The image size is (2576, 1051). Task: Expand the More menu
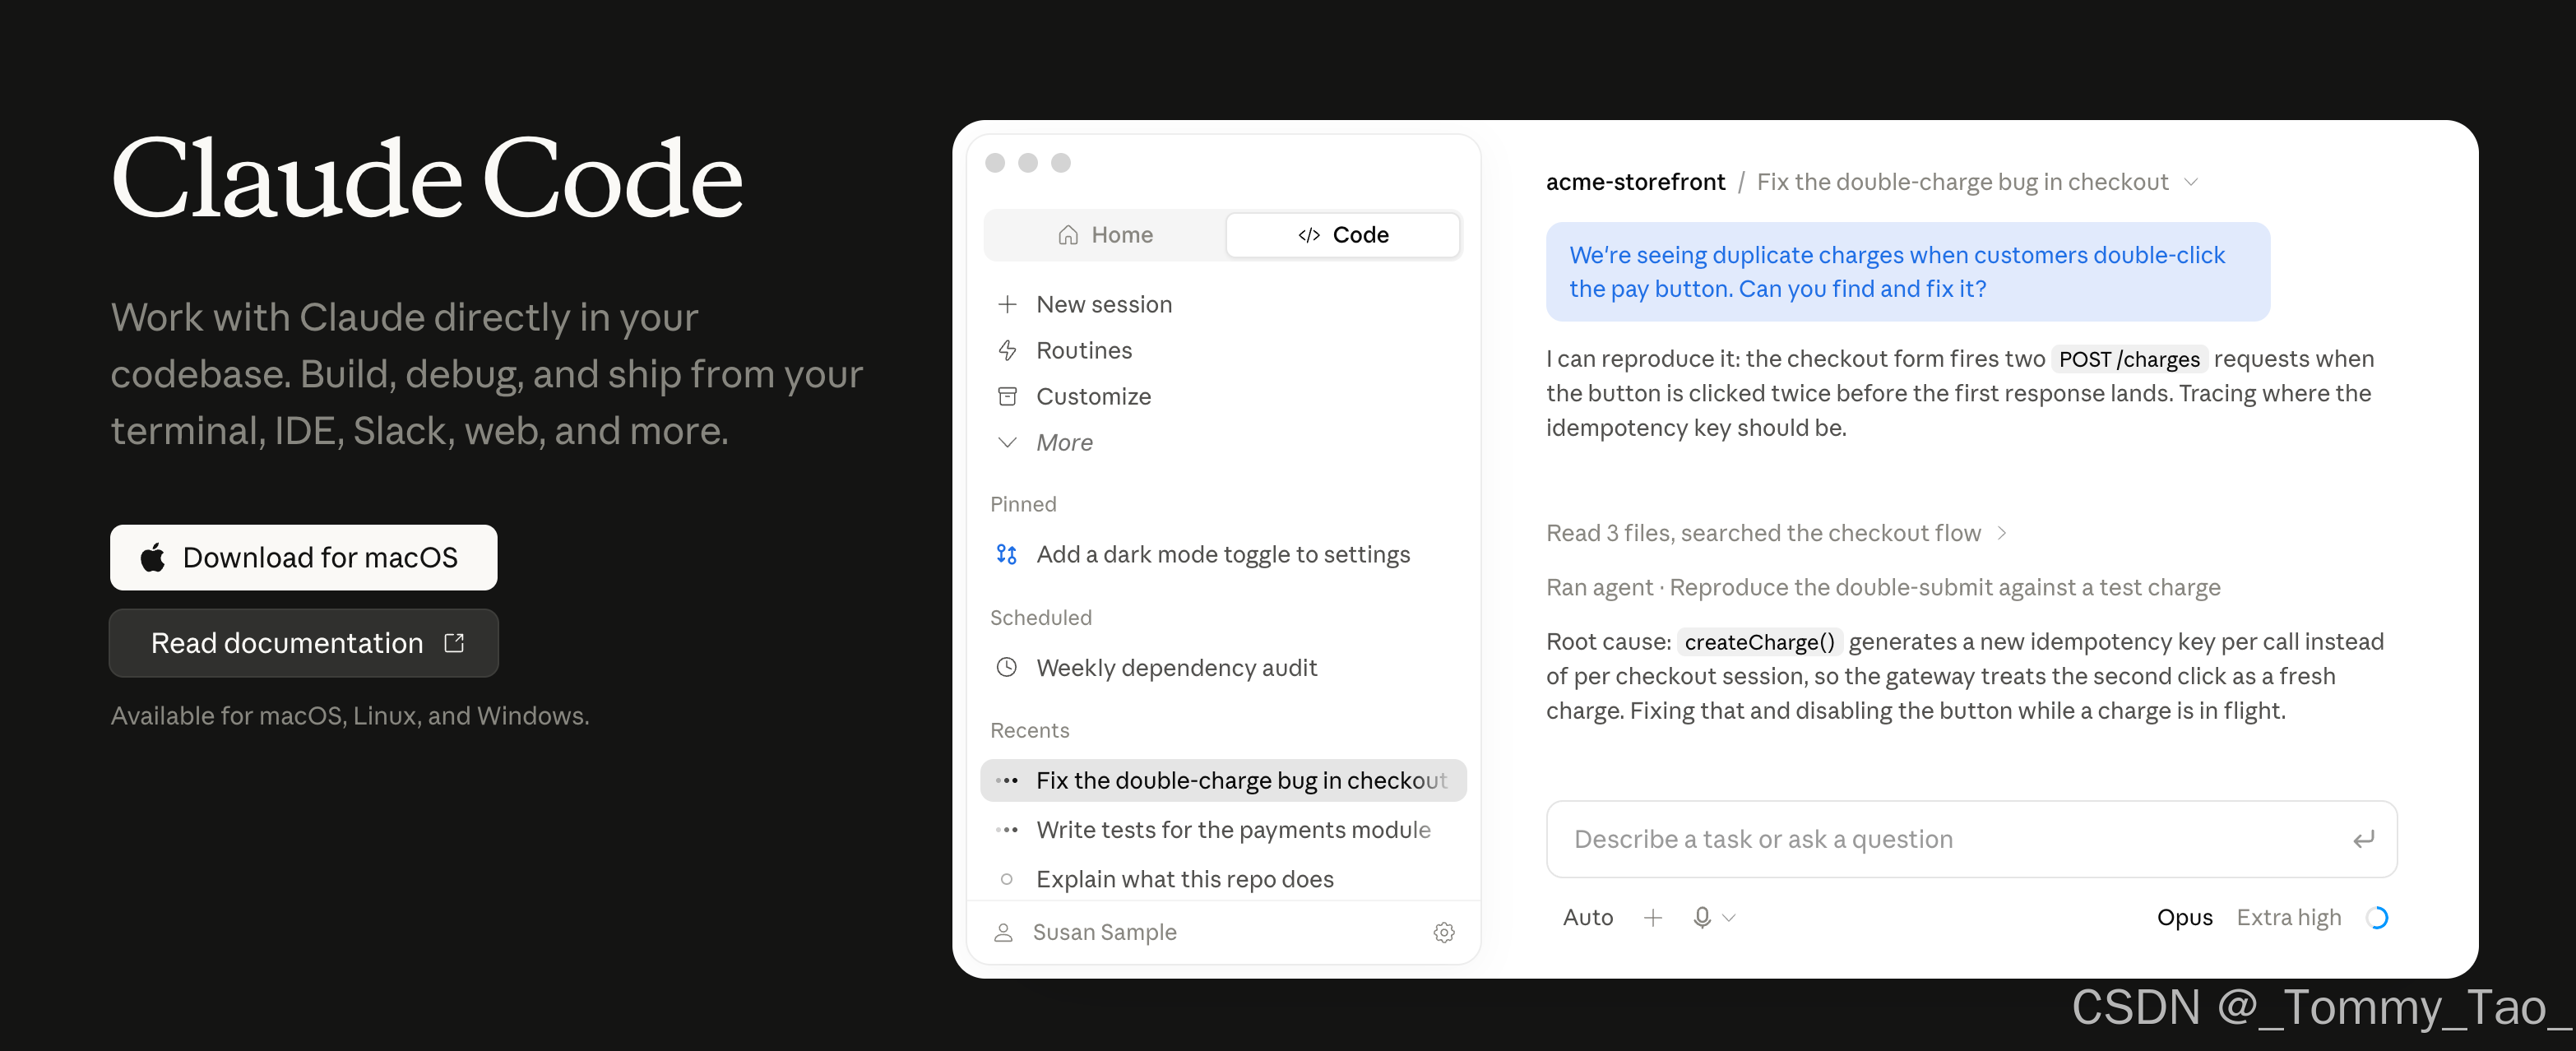[x=1064, y=442]
